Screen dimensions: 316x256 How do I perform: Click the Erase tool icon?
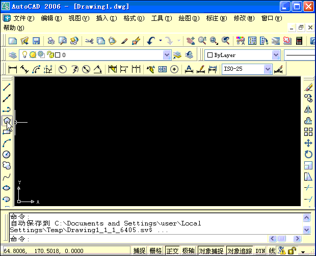308,87
